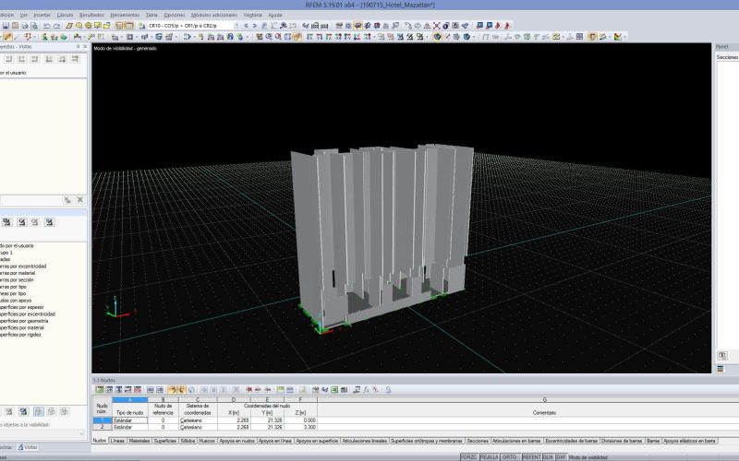Screen dimensions: 739x461
Task: Select the 'Cartesiano' cell in row 2
Action: (198, 427)
